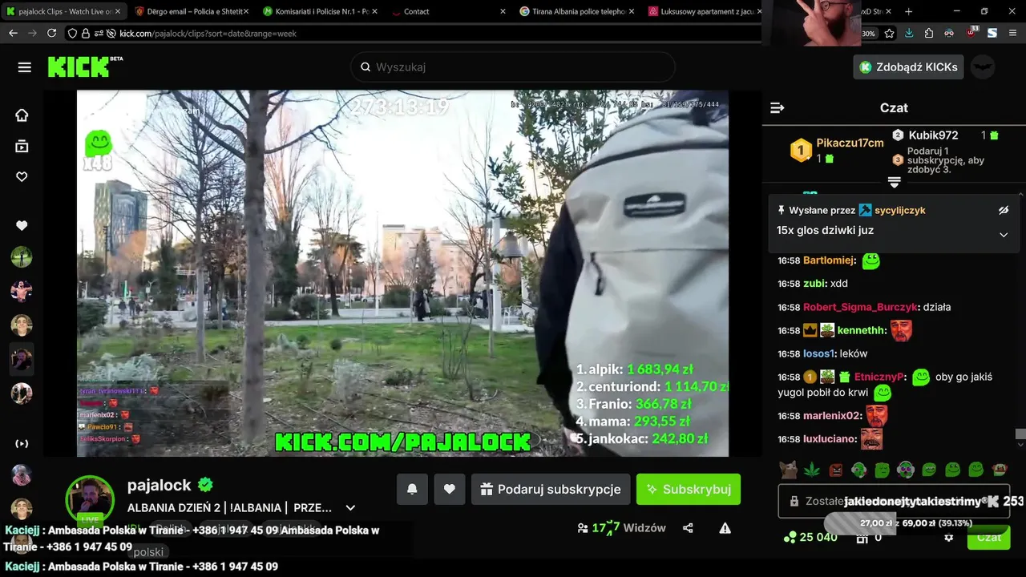The height and width of the screenshot is (577, 1026).
Task: Open chat settings with the gear icon
Action: click(x=948, y=537)
